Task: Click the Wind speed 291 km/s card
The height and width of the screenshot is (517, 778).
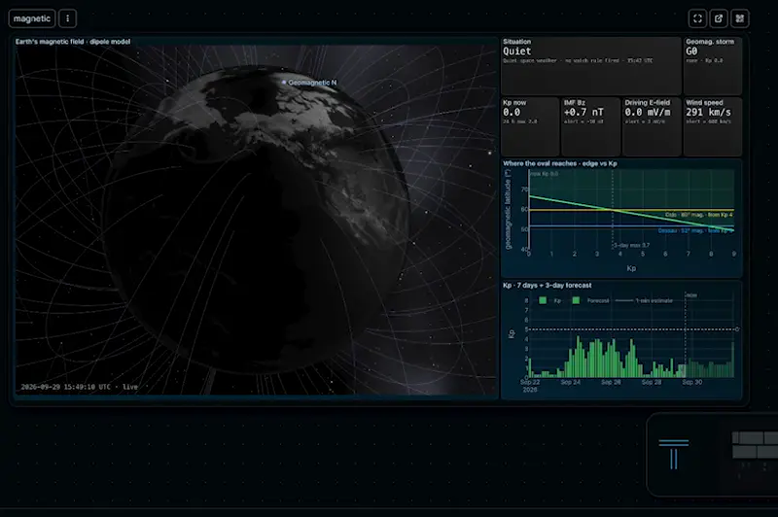Action: click(713, 126)
